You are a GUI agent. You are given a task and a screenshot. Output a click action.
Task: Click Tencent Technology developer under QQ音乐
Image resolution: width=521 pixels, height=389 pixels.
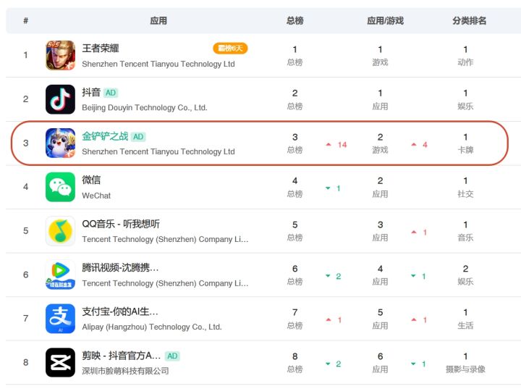click(x=165, y=239)
